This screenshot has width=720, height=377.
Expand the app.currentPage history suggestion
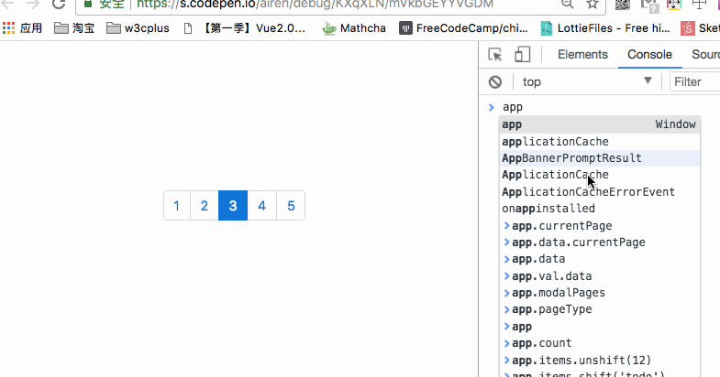coord(506,226)
